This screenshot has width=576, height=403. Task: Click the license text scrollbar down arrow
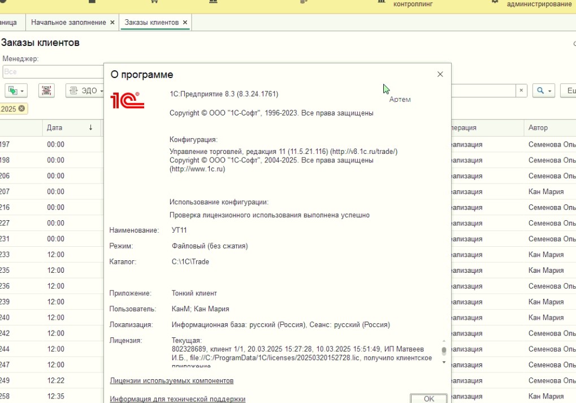pyautogui.click(x=444, y=362)
